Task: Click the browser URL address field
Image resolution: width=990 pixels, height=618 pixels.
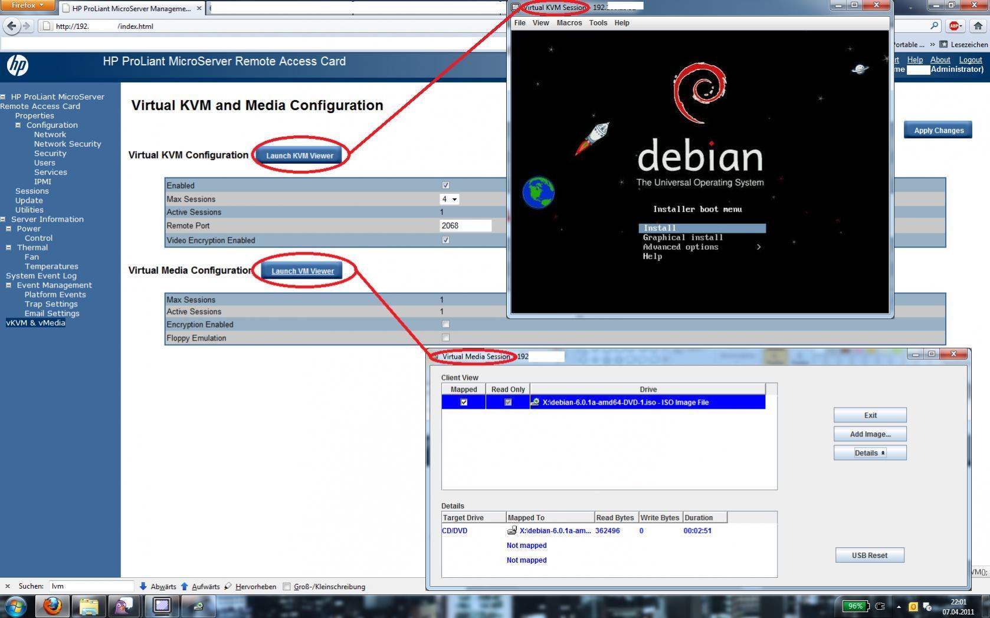Action: (271, 26)
